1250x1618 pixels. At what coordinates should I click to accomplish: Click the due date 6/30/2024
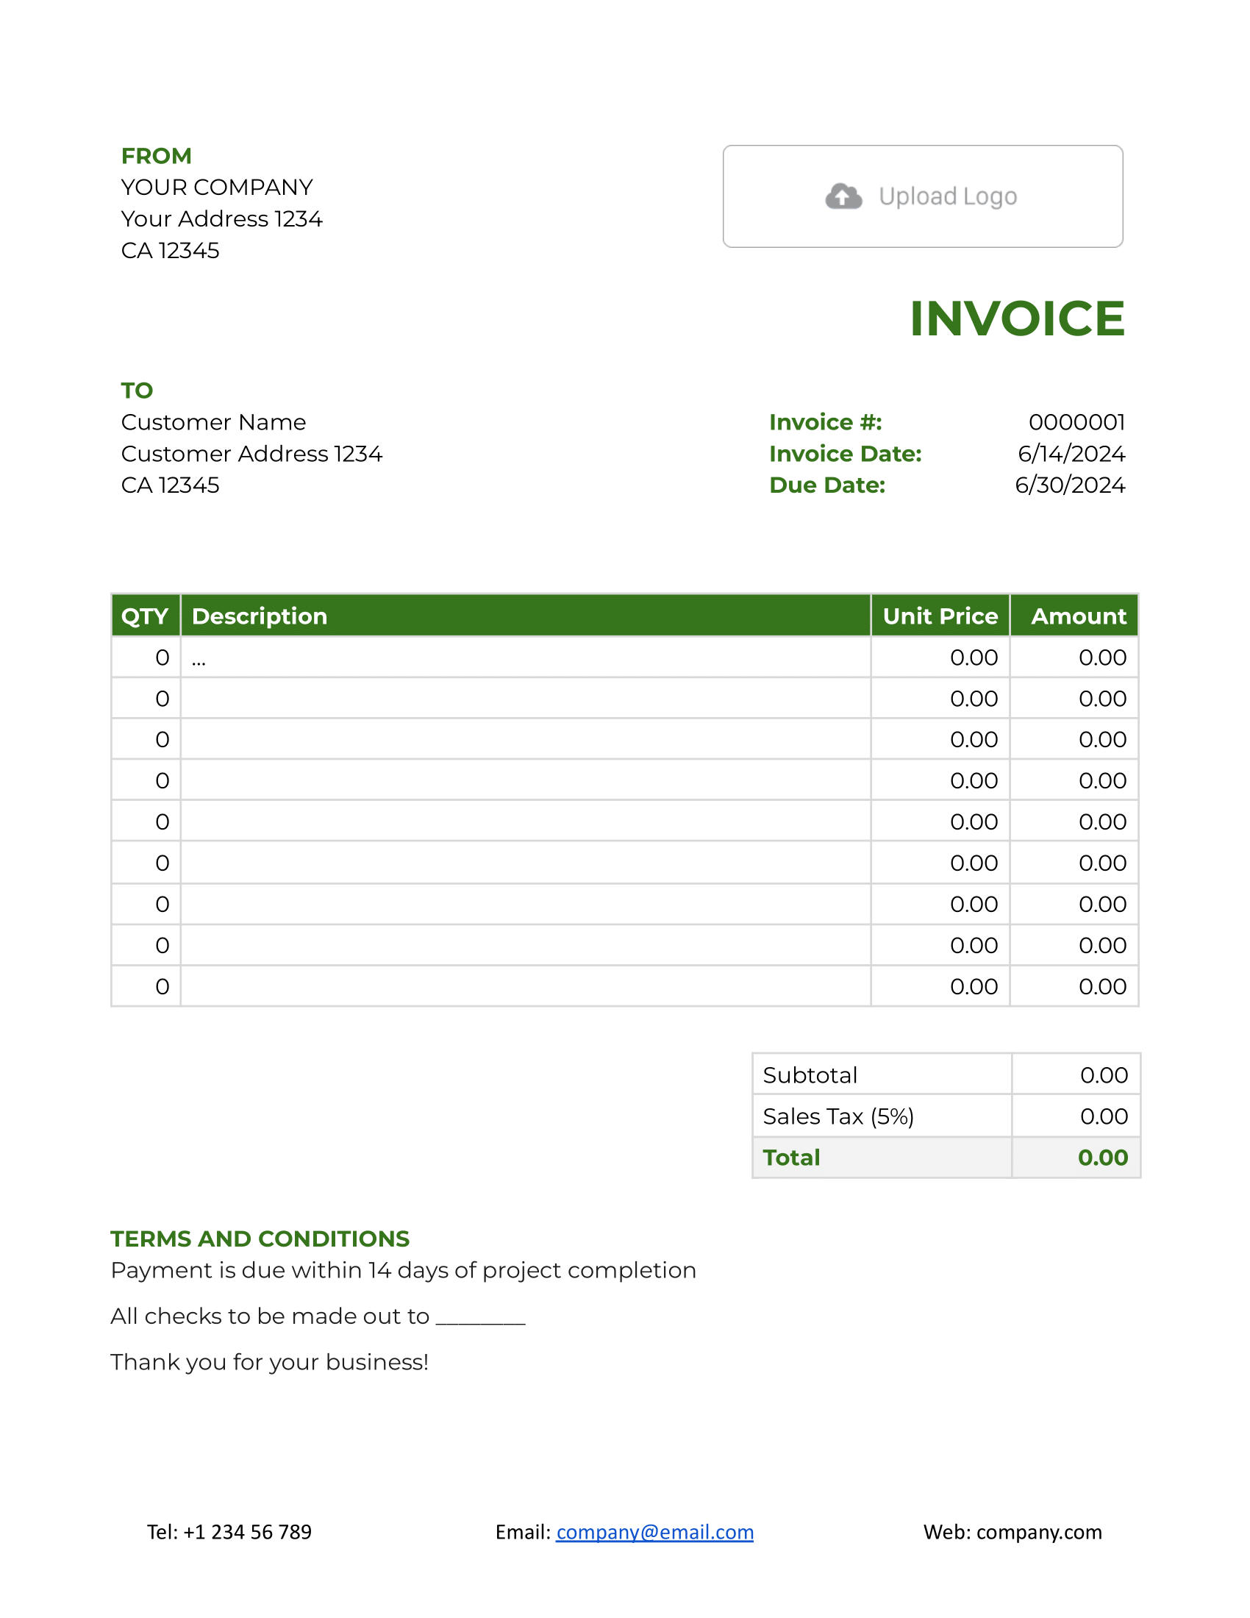(1070, 485)
